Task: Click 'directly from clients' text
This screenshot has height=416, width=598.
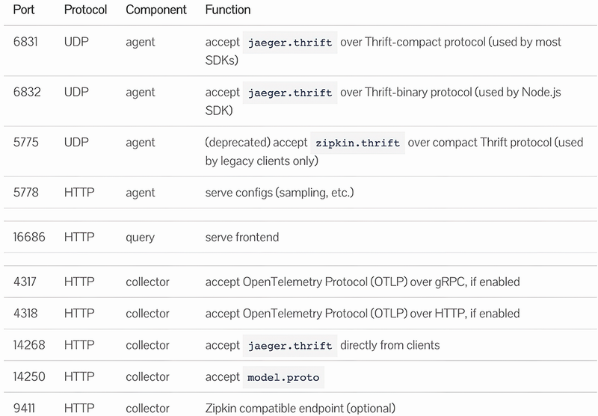Action: tap(389, 345)
